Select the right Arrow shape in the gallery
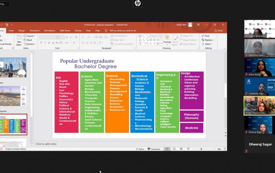Image resolution: width=275 pixels, height=173 pixels. (150, 40)
